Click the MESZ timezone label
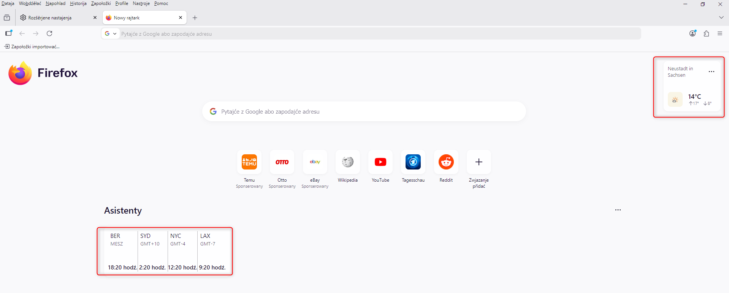 tap(117, 244)
